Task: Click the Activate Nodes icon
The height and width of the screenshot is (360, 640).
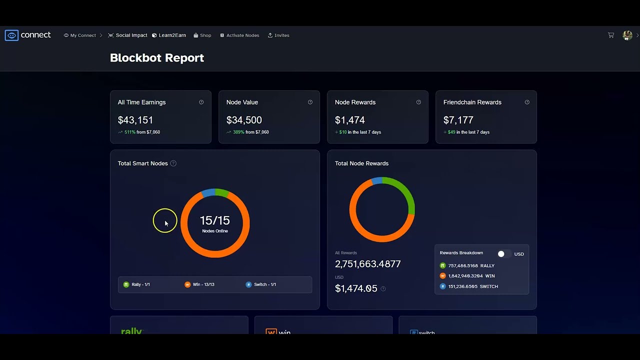Action: tap(222, 35)
